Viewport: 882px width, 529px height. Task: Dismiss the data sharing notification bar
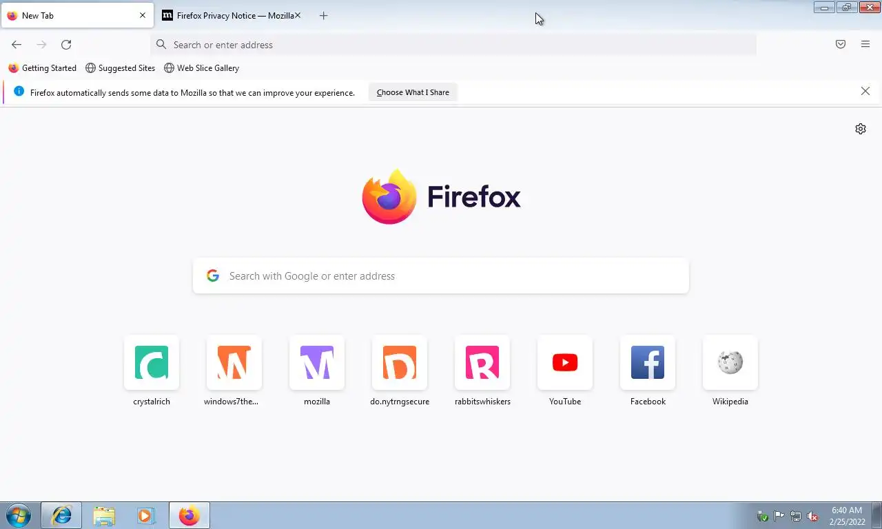tap(865, 92)
